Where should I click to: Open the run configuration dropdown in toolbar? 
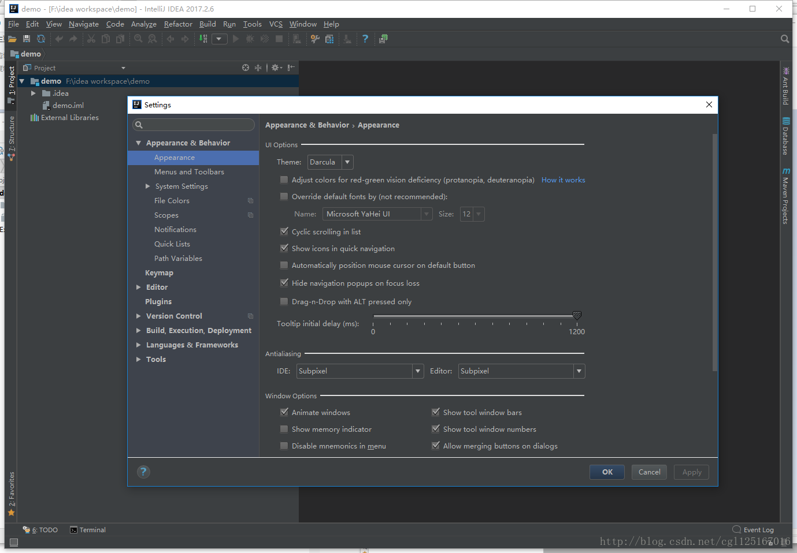tap(219, 39)
